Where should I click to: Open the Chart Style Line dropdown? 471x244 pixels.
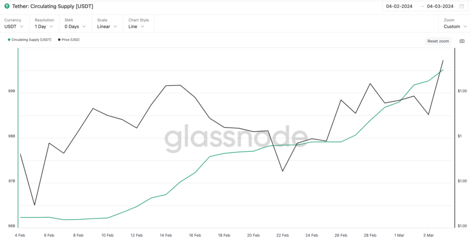point(137,26)
